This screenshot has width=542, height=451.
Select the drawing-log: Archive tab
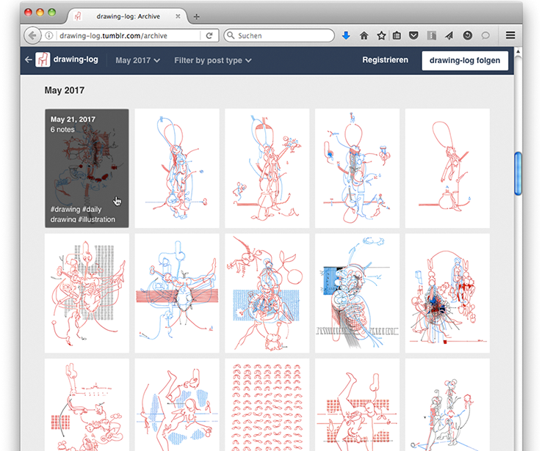click(x=128, y=16)
